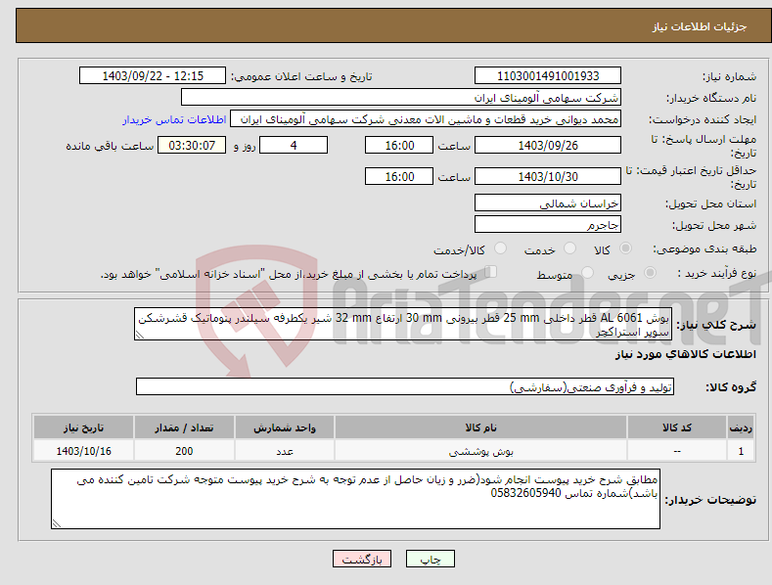
Task: Click the buyer notes text area
Action: pos(355,499)
